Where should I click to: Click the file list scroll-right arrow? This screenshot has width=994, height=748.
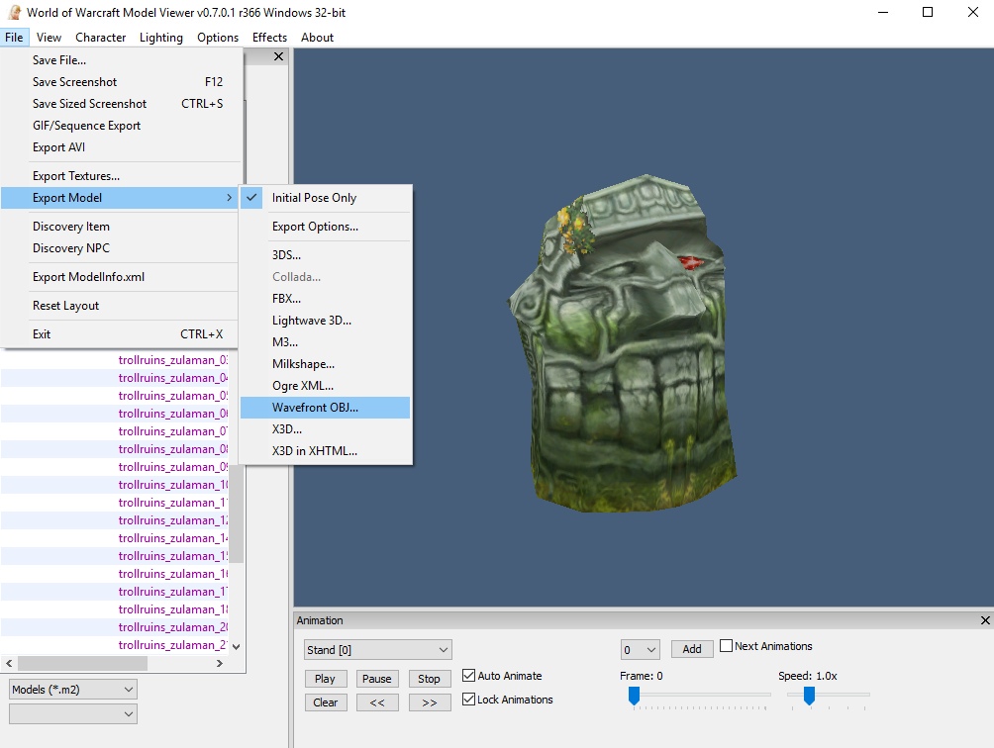pyautogui.click(x=220, y=663)
